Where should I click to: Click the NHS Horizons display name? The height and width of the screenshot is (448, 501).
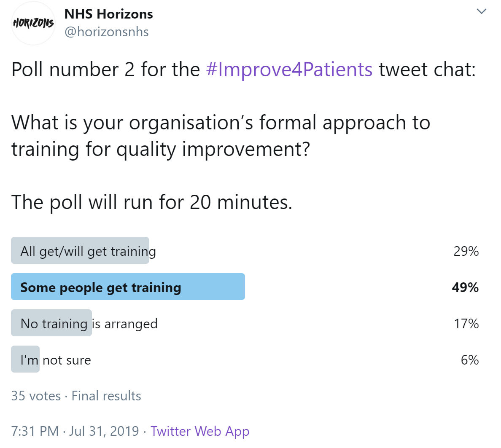tap(109, 14)
